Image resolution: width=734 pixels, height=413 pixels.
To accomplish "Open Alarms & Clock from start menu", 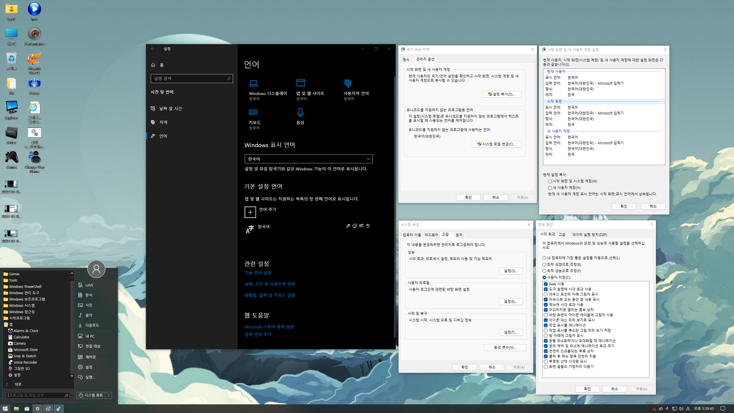I will [25, 331].
